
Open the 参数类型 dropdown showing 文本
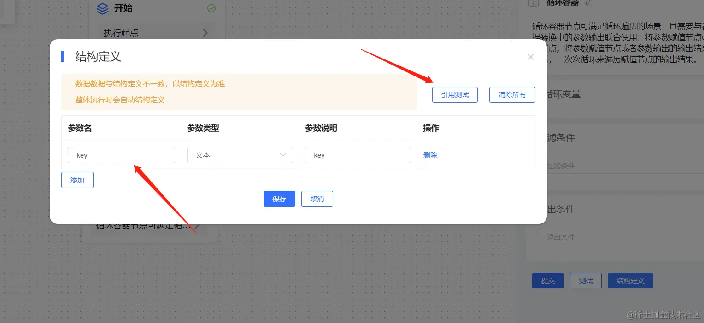click(x=240, y=155)
